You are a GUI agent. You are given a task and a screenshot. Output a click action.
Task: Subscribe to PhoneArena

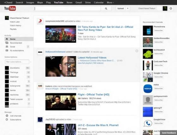click(x=158, y=30)
